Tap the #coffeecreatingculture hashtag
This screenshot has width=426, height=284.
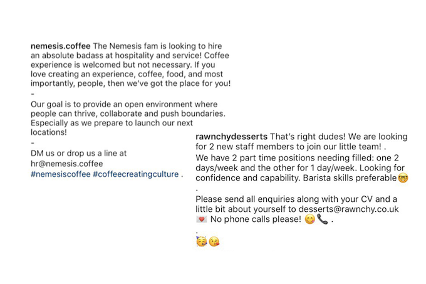coord(136,174)
